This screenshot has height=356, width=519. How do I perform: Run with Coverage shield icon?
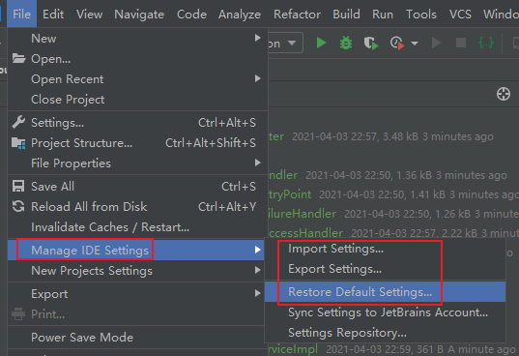(x=371, y=44)
